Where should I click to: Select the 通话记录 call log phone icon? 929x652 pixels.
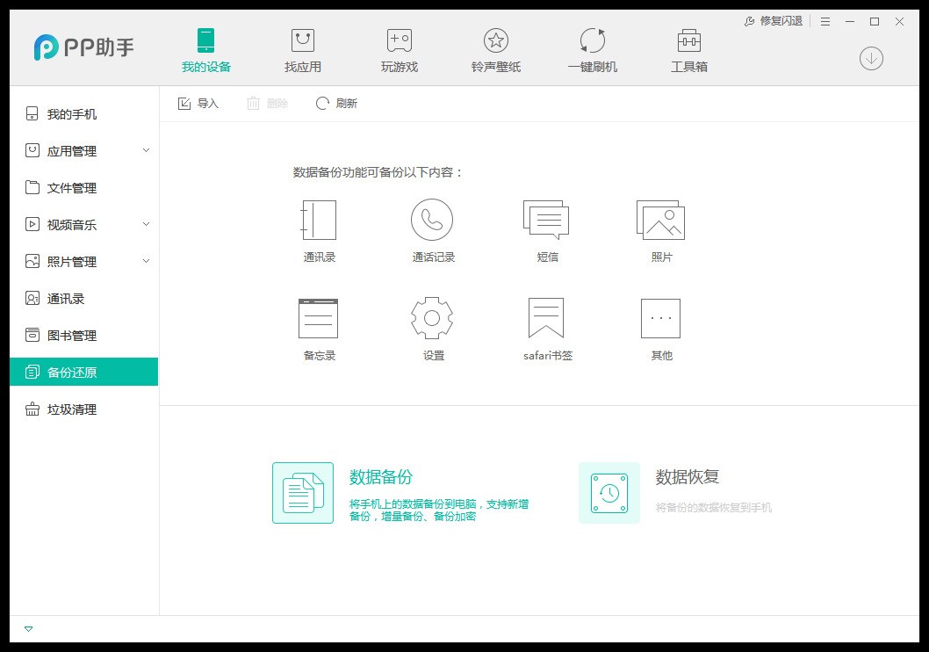pos(432,220)
